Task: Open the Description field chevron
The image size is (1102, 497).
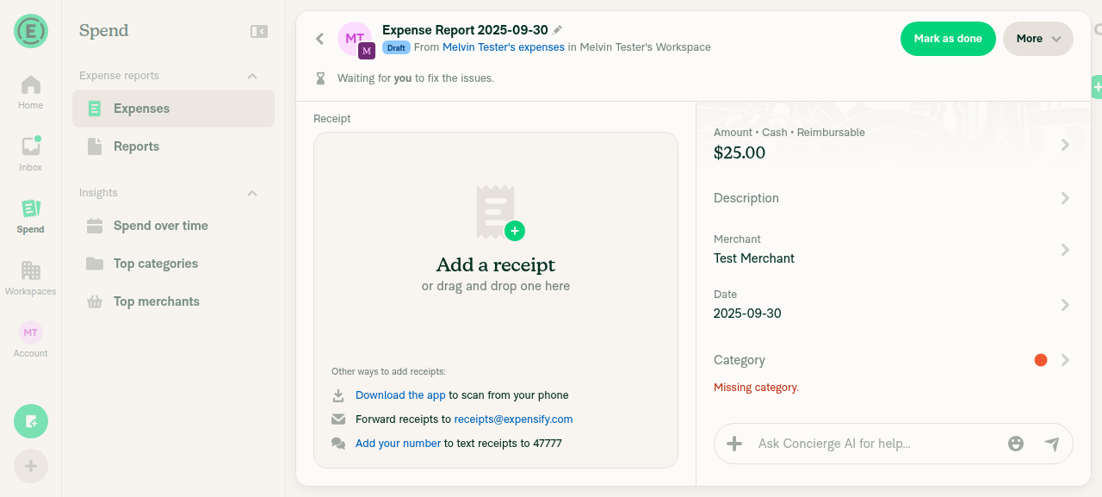Action: pyautogui.click(x=1065, y=198)
